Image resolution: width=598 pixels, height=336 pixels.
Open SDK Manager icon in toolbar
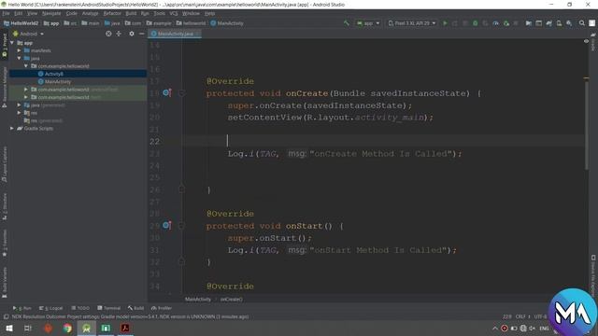tap(569, 23)
